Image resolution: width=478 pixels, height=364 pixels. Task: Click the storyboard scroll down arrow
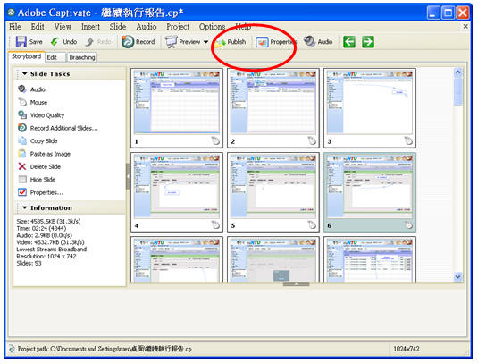pyautogui.click(x=457, y=276)
